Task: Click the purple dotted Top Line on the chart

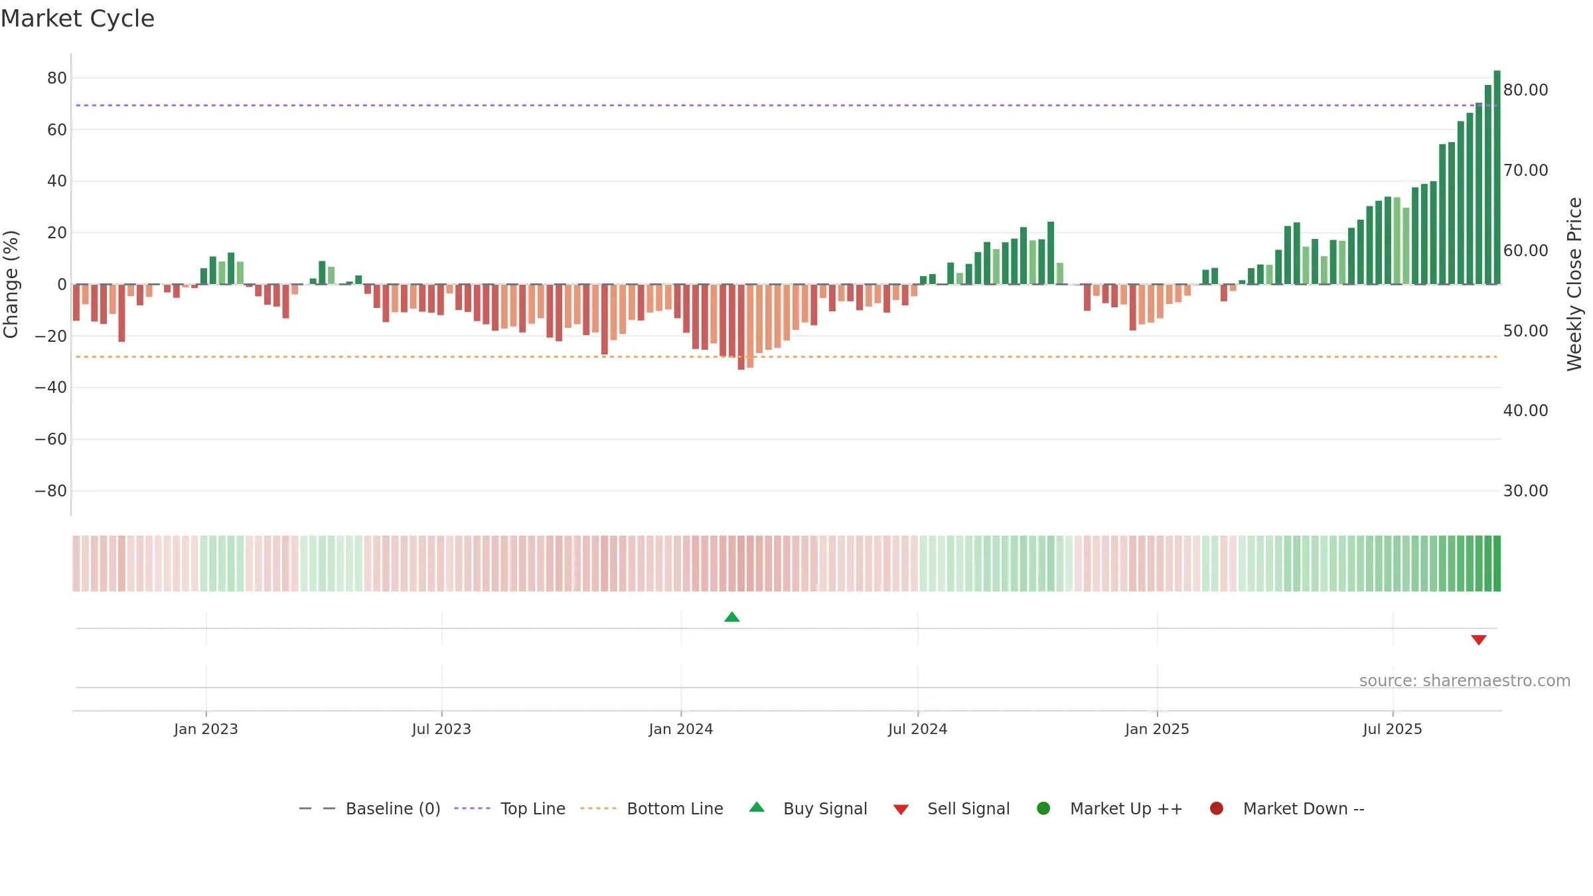Action: click(x=787, y=106)
